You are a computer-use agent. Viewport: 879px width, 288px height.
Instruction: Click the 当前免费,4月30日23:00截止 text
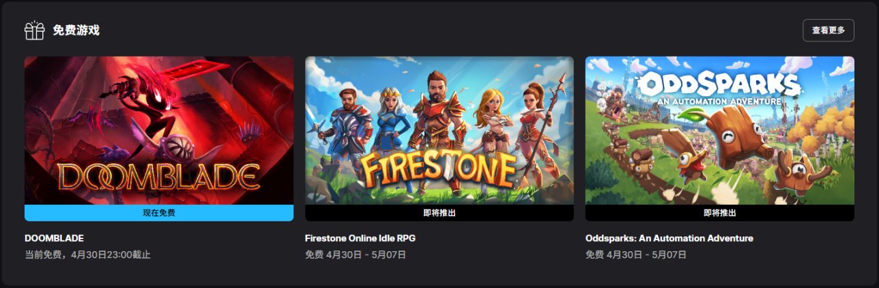coord(87,255)
